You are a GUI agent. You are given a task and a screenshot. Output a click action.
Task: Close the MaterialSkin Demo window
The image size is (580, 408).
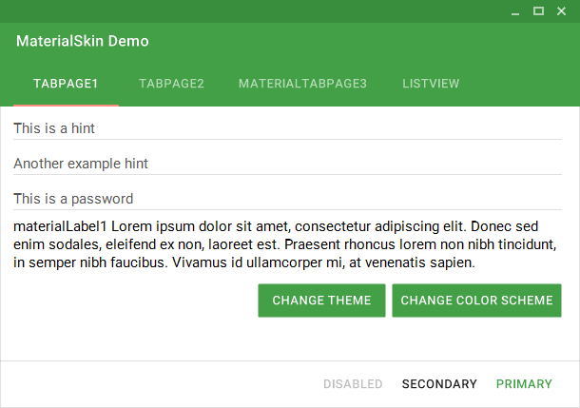click(562, 11)
